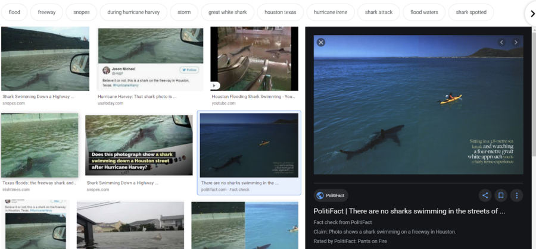Open 'There are no sharks swimming in the' caption
The image size is (536, 249).
coord(239,183)
